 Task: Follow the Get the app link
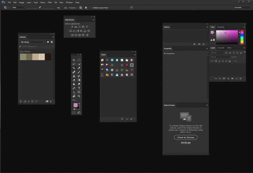[x=186, y=143]
